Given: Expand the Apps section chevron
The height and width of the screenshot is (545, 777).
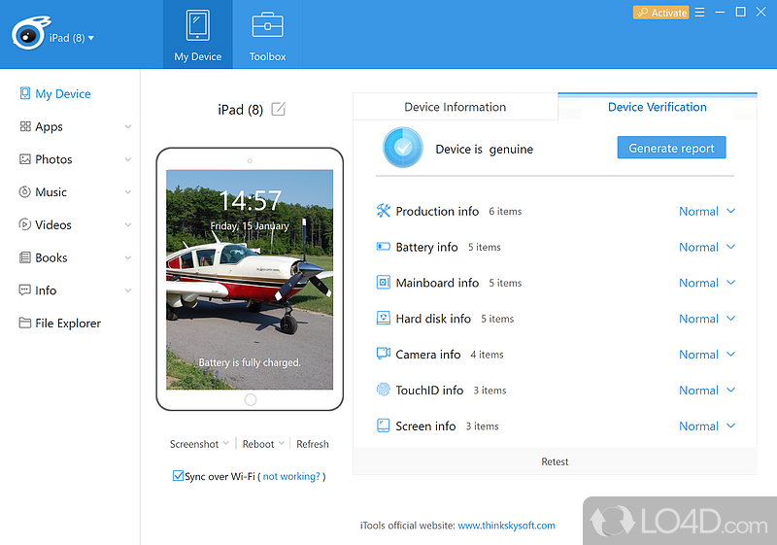Looking at the screenshot, I should 128,127.
